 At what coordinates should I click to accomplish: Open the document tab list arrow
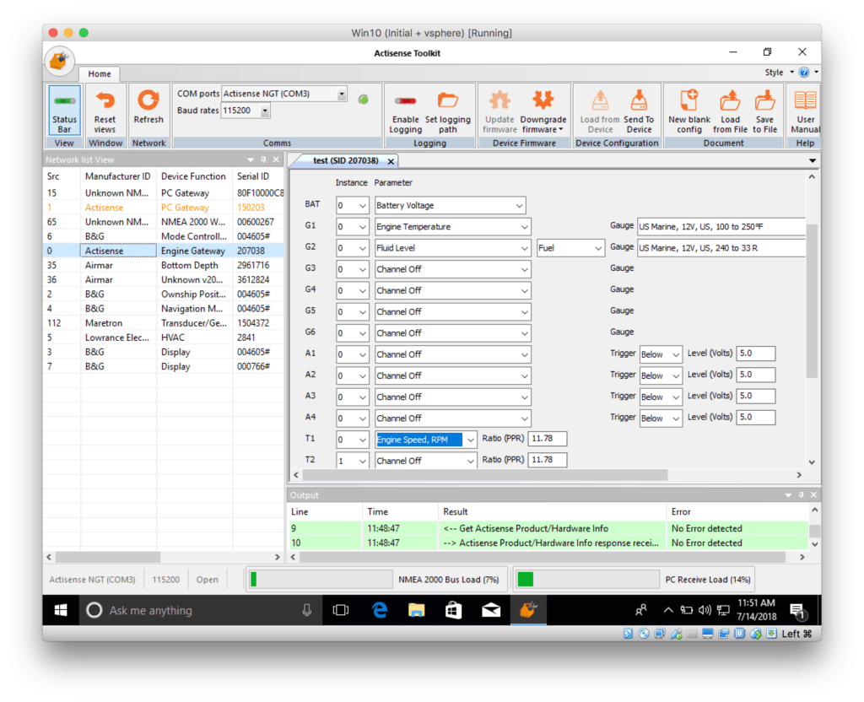(813, 161)
